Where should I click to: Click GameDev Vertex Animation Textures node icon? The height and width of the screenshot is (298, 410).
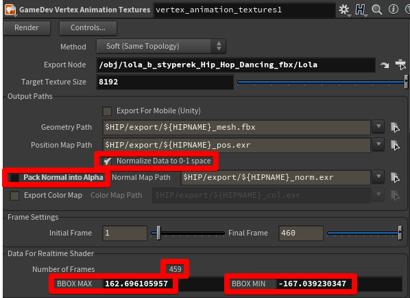pos(10,10)
